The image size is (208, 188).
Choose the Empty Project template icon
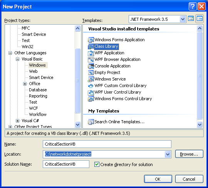[x=91, y=72]
